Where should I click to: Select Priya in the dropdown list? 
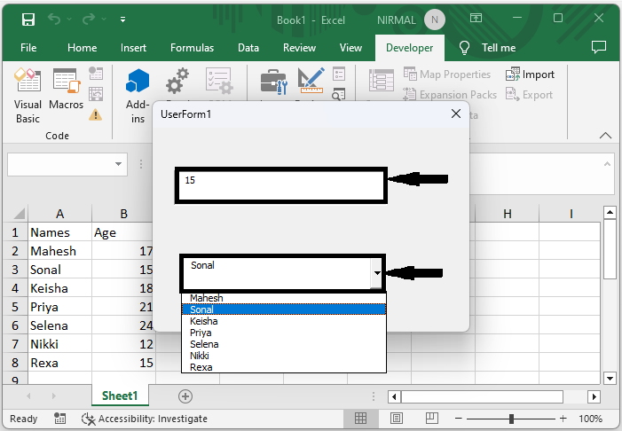tap(284, 333)
